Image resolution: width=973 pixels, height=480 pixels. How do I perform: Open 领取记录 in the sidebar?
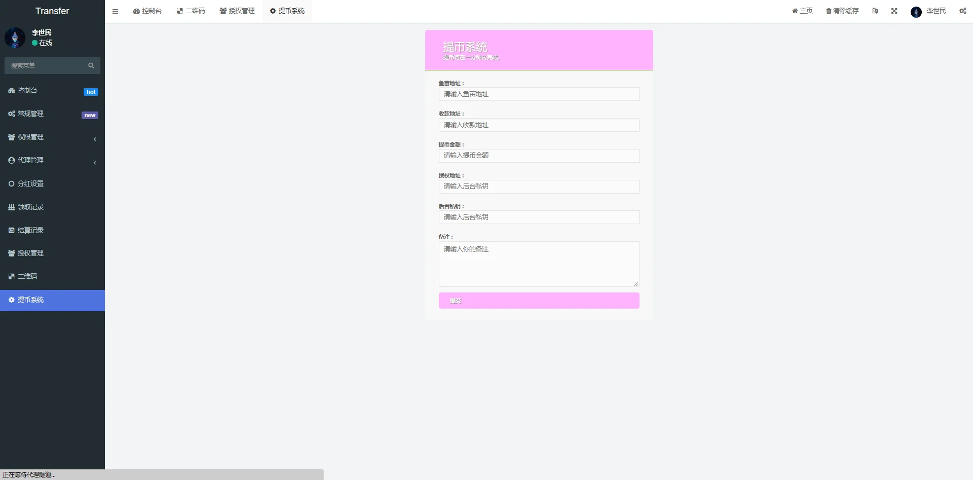[x=30, y=207]
